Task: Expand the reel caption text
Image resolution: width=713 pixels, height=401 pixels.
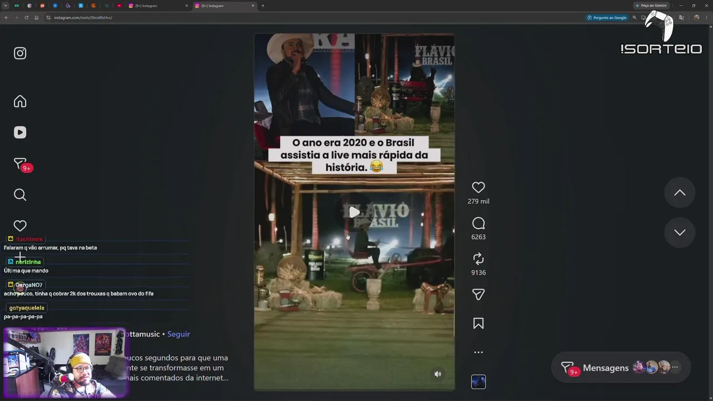Action: pyautogui.click(x=176, y=368)
